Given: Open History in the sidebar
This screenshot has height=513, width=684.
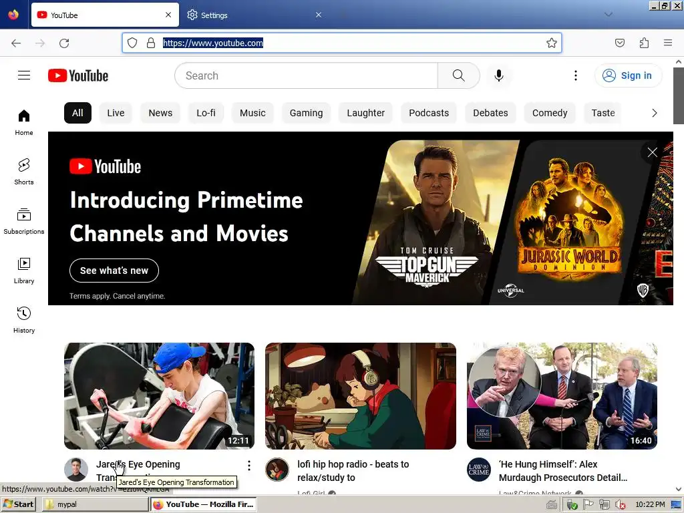Looking at the screenshot, I should point(24,320).
